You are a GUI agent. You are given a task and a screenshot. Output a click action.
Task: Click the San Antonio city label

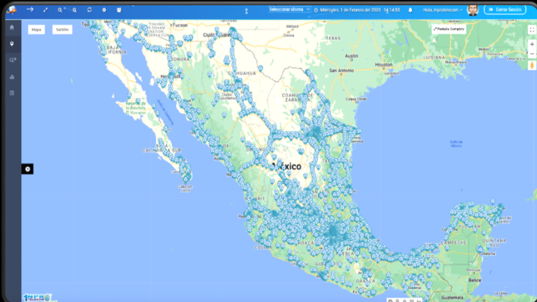coord(341,70)
